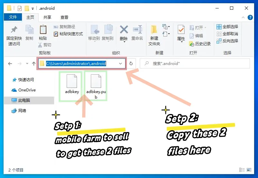Image resolution: width=258 pixels, height=178 pixels.
Task: Click the New Folder icon
Action: point(154,31)
